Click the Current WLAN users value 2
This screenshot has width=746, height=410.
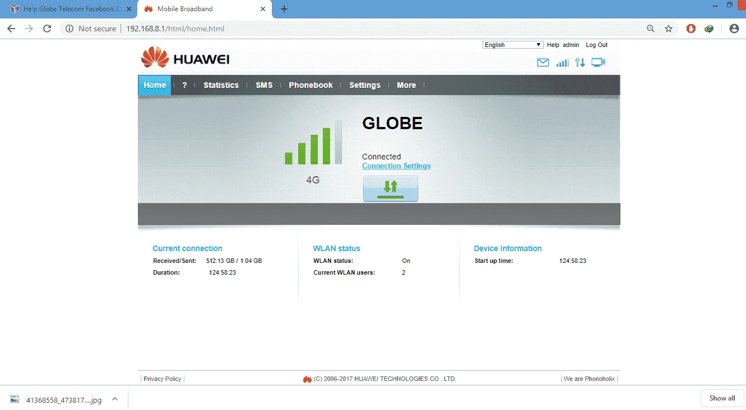[404, 272]
